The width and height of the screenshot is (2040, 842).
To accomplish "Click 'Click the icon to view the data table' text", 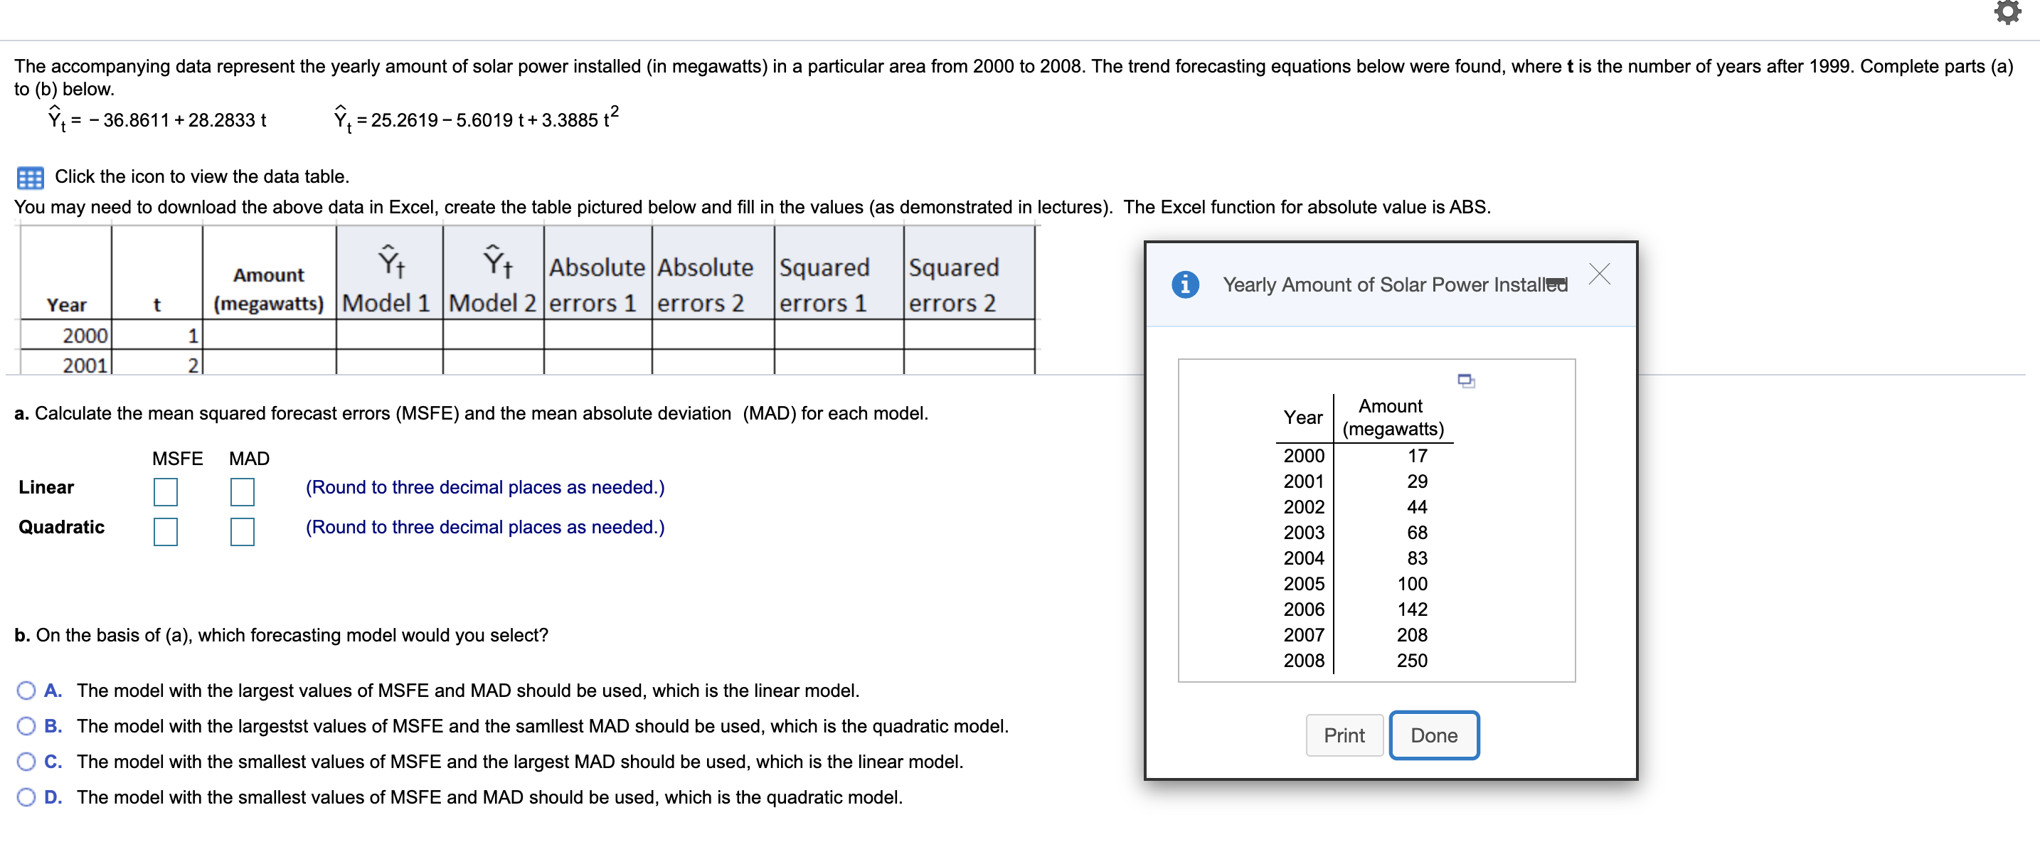I will (202, 176).
